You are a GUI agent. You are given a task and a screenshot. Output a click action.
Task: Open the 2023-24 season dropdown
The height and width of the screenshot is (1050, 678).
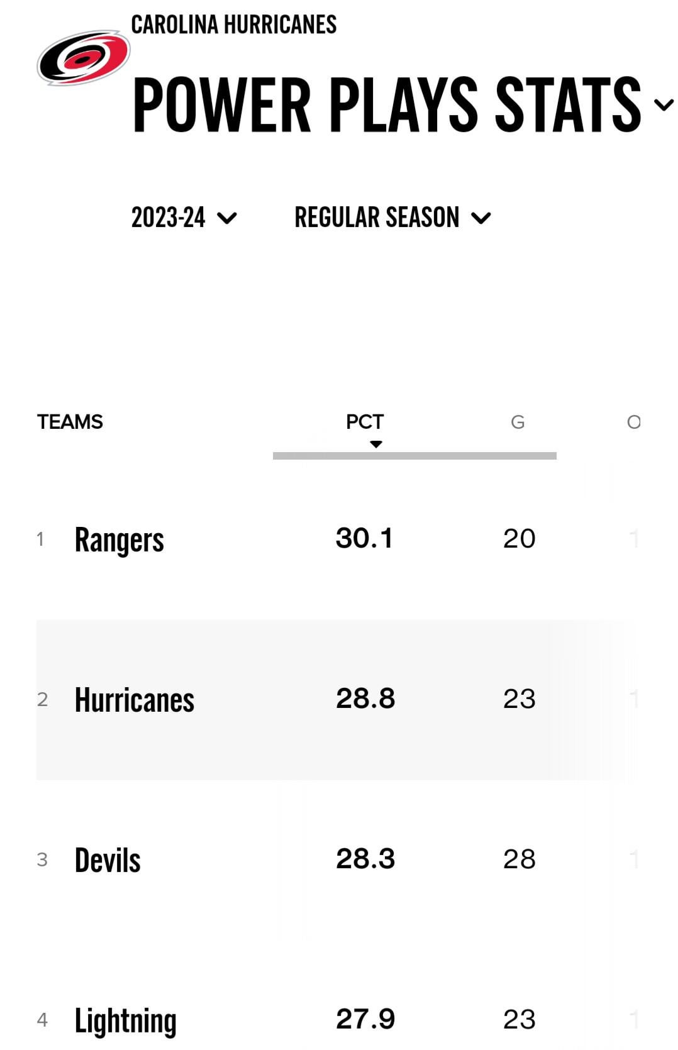pos(184,218)
